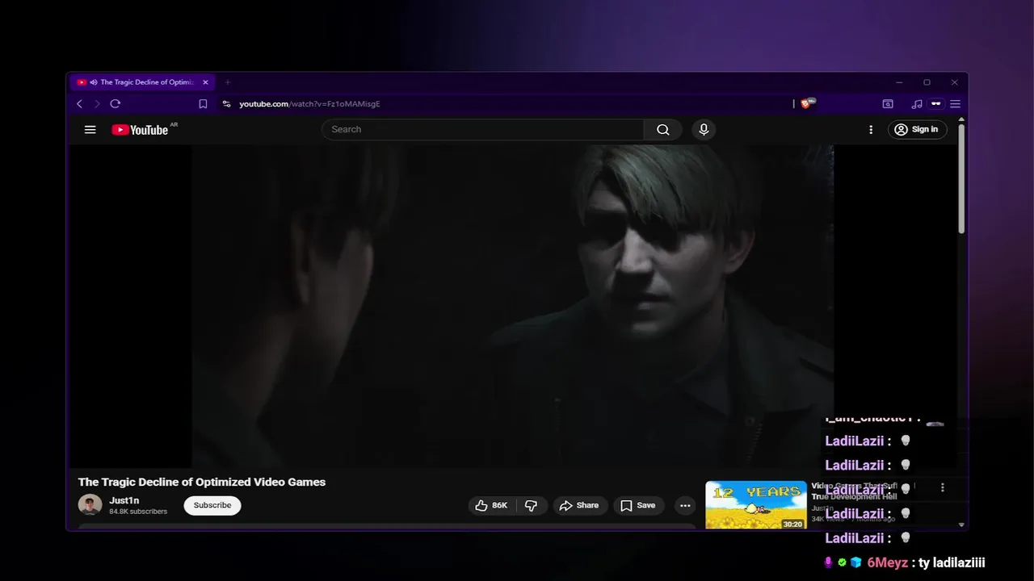Open the browser main hamburger menu
The width and height of the screenshot is (1034, 581).
[x=955, y=104]
